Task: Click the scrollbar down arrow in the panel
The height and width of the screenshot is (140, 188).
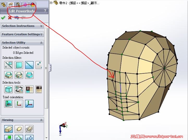Action: (x=46, y=138)
